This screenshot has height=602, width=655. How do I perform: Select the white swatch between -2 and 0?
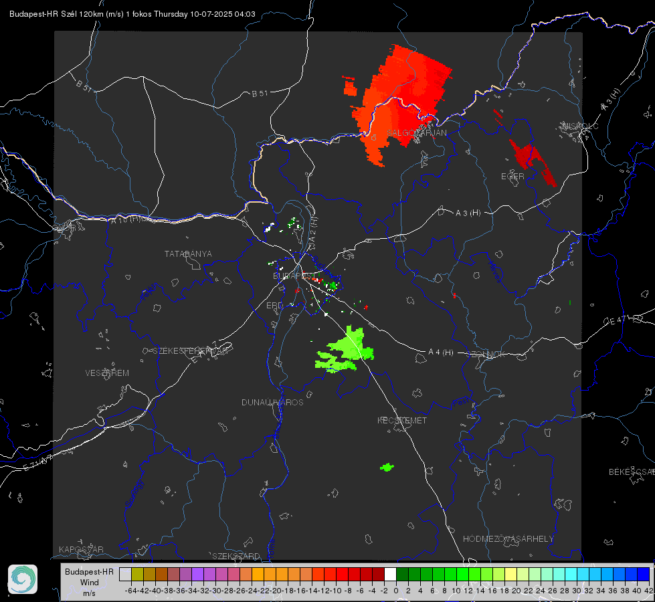390,575
